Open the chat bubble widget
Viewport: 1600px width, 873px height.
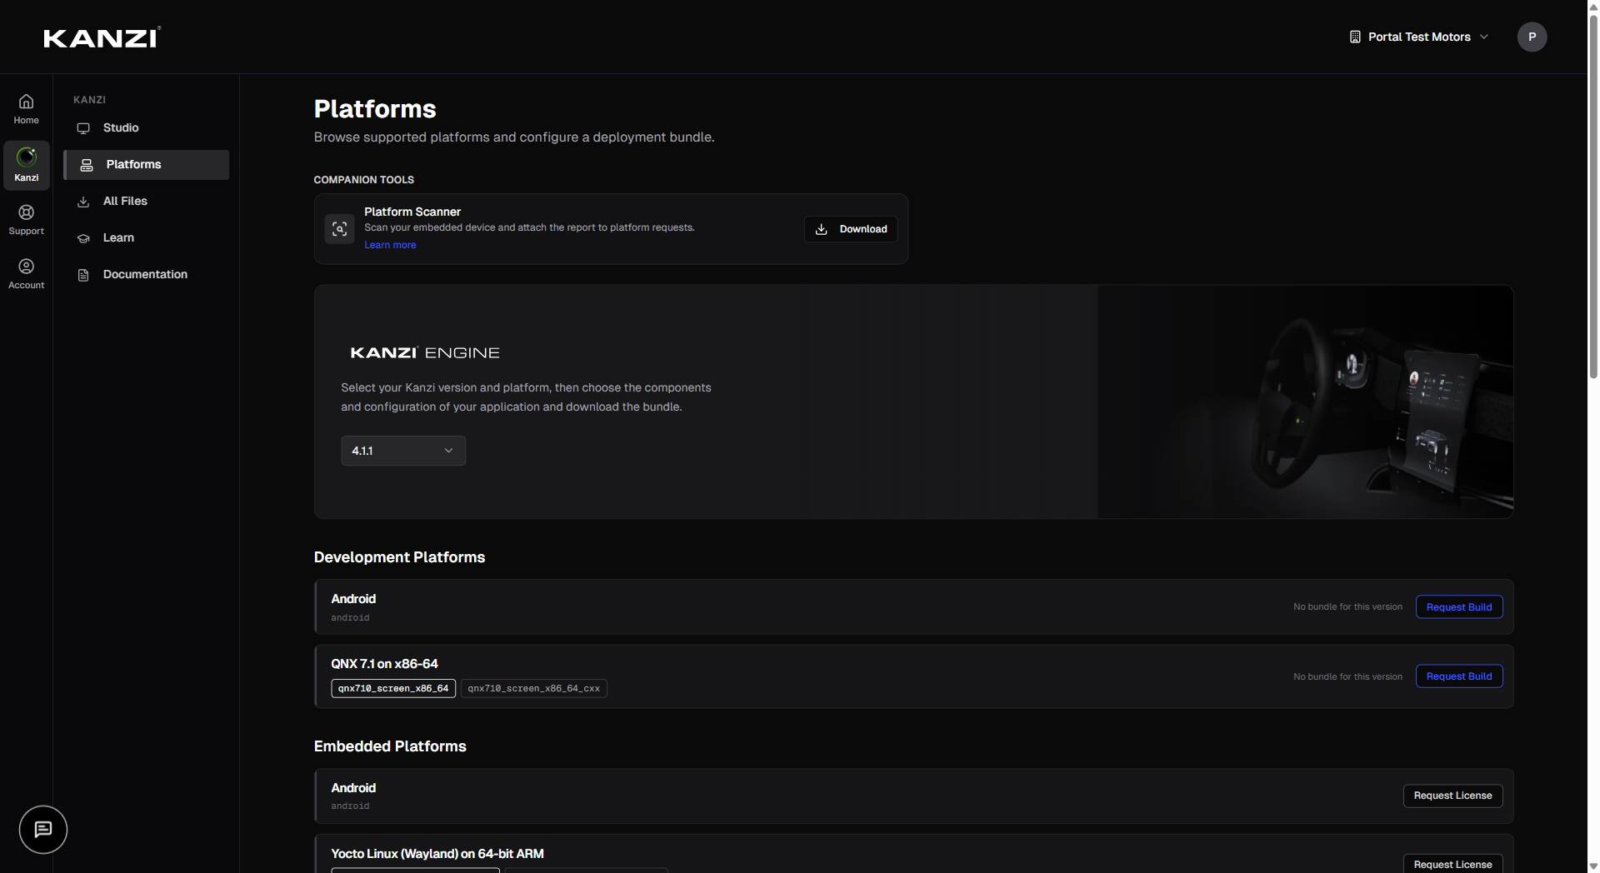(x=43, y=830)
